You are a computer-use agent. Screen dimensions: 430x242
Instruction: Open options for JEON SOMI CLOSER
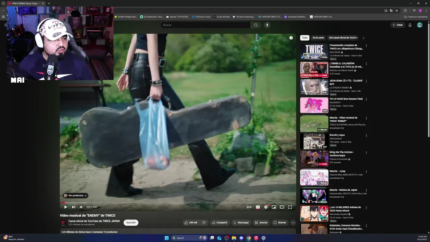[366, 81]
